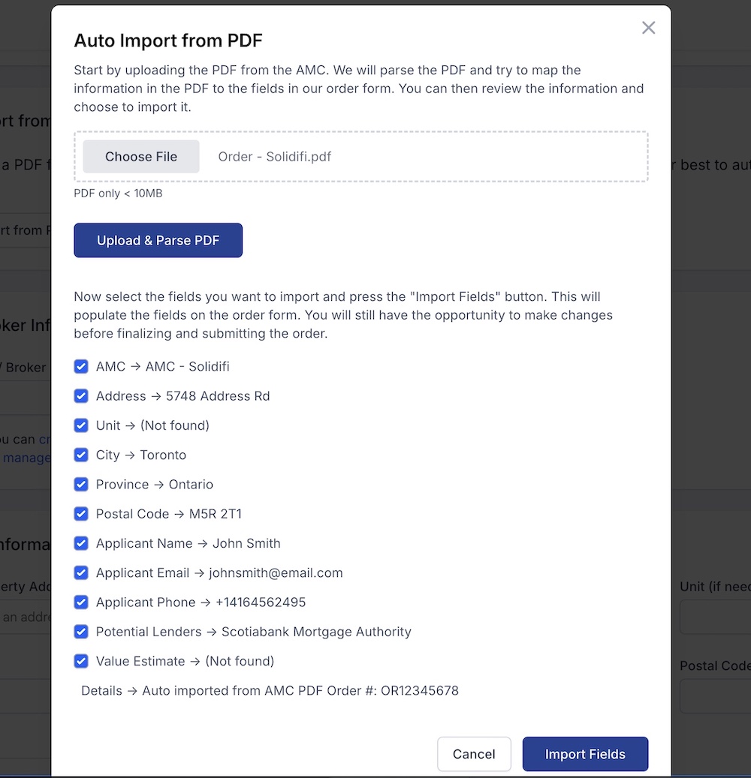Close the Auto Import from PDF dialog
Image resolution: width=751 pixels, height=778 pixels.
648,28
